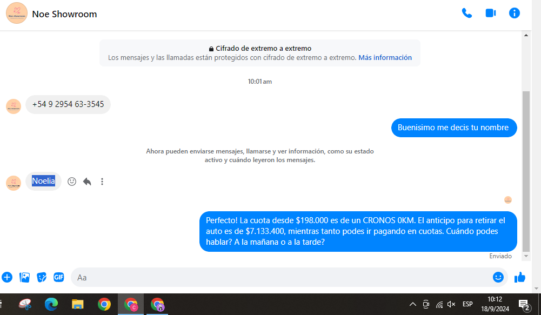Open the Más información link
This screenshot has height=315, width=541.
click(x=385, y=58)
